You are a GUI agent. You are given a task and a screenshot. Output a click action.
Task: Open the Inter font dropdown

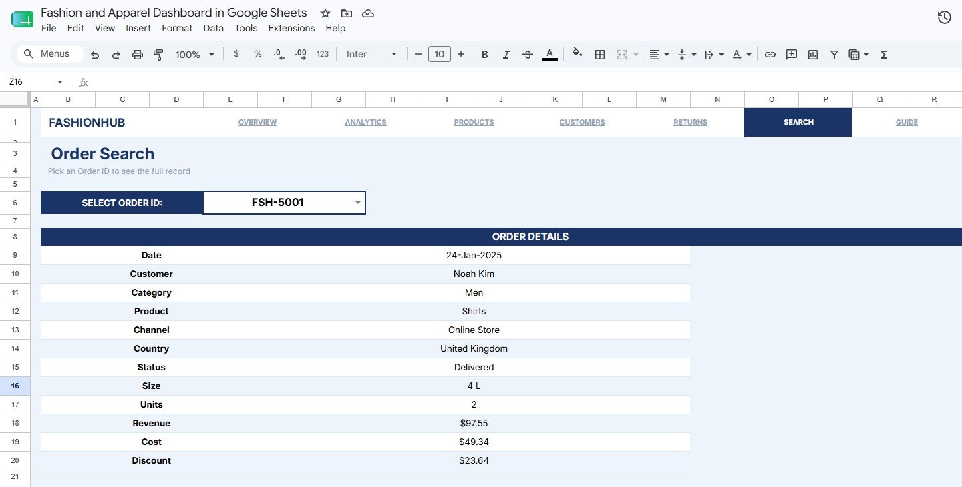[372, 54]
